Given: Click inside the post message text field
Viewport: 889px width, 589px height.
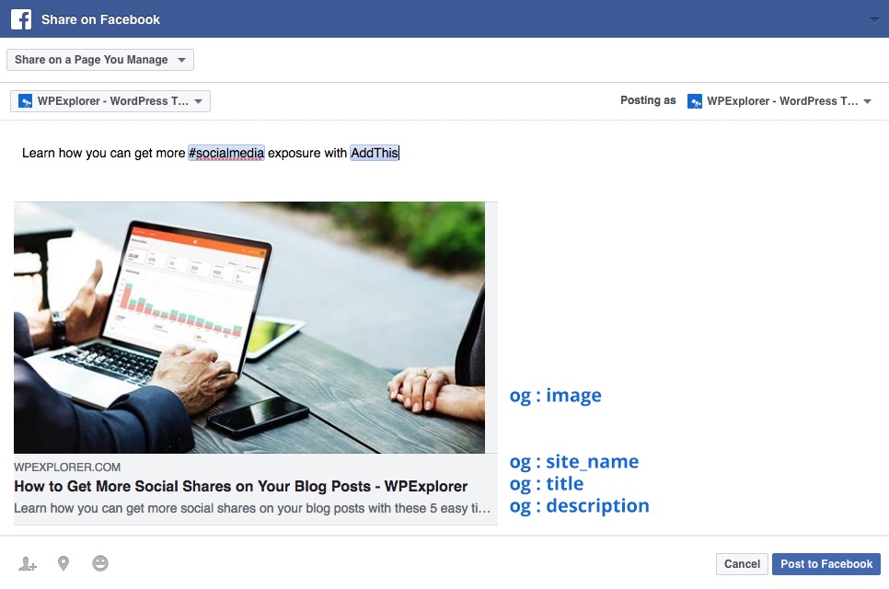Looking at the screenshot, I should pyautogui.click(x=444, y=153).
